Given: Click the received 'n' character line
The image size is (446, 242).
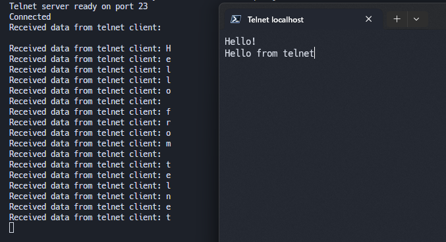Looking at the screenshot, I should tap(90, 196).
